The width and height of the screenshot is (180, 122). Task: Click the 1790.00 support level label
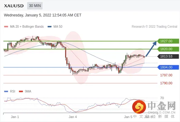(x=166, y=83)
